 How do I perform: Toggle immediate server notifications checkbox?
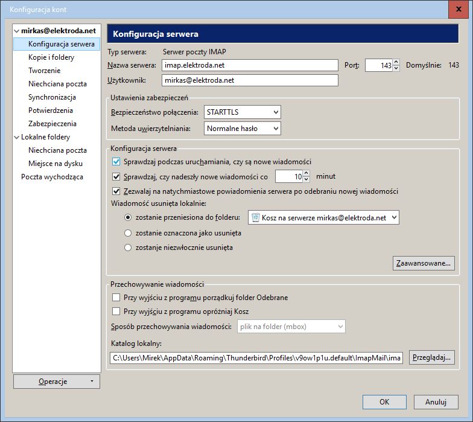coord(116,191)
